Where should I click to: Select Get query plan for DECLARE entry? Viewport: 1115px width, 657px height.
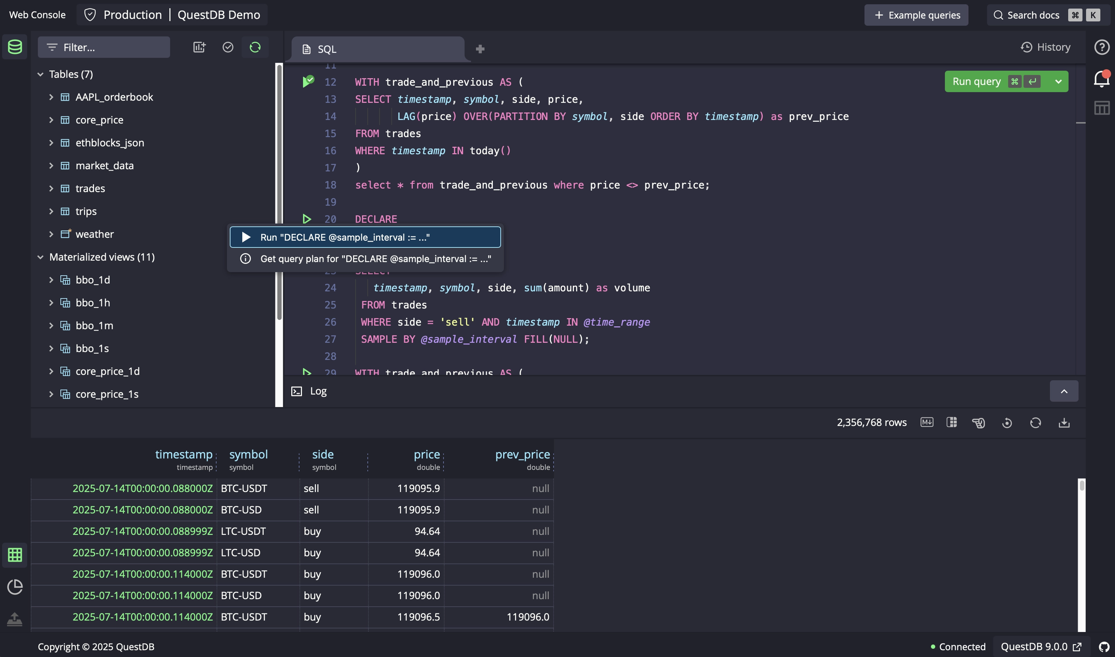(x=365, y=259)
